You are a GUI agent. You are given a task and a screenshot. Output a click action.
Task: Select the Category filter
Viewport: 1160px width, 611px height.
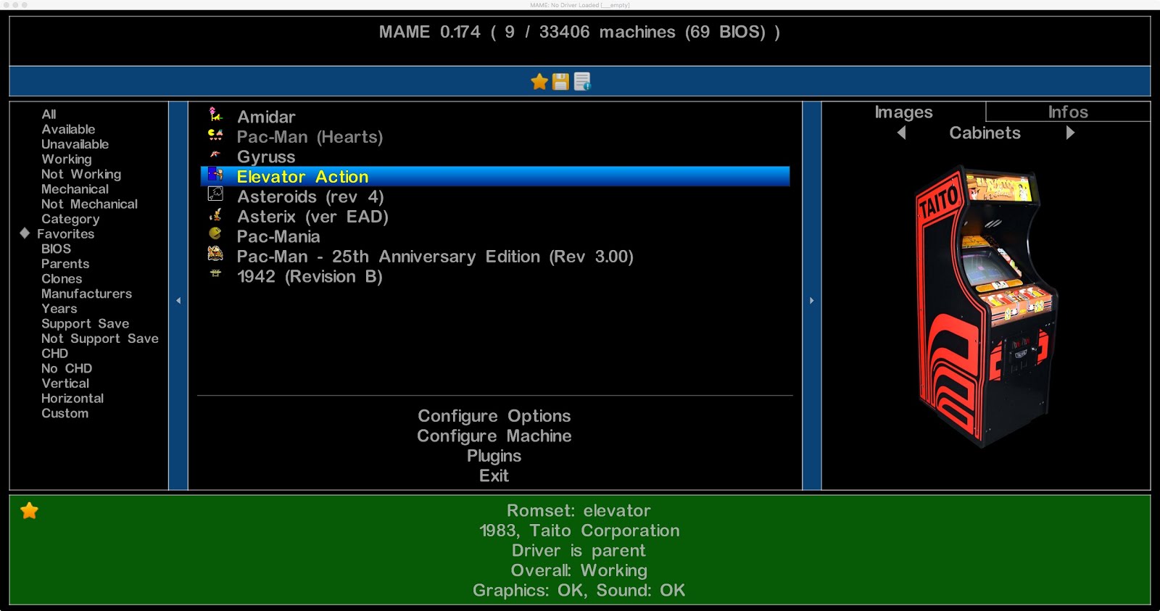click(70, 219)
